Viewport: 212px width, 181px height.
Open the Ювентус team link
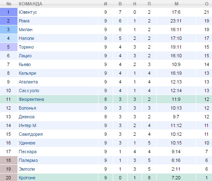click(x=28, y=12)
